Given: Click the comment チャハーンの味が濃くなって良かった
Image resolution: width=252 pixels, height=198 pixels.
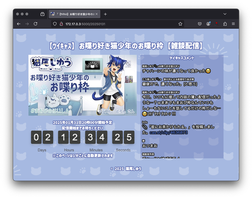Looking at the screenshot, I should coord(176,71).
